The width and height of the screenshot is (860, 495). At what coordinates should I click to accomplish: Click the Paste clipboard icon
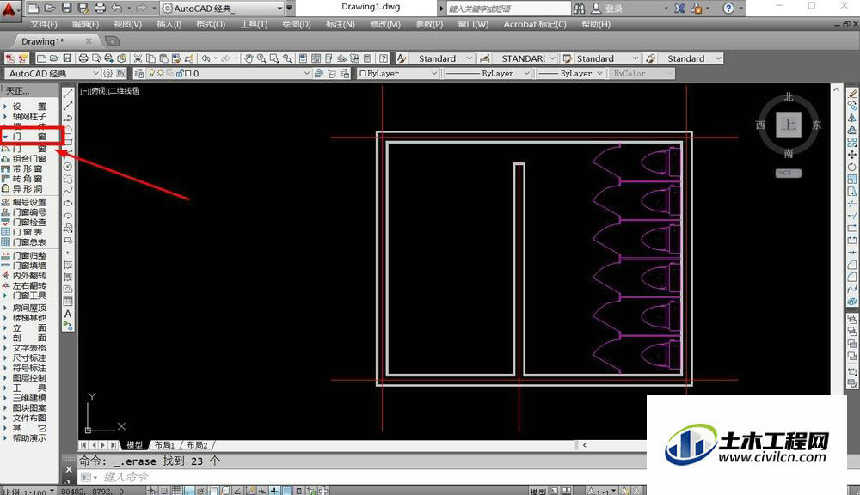pos(163,58)
